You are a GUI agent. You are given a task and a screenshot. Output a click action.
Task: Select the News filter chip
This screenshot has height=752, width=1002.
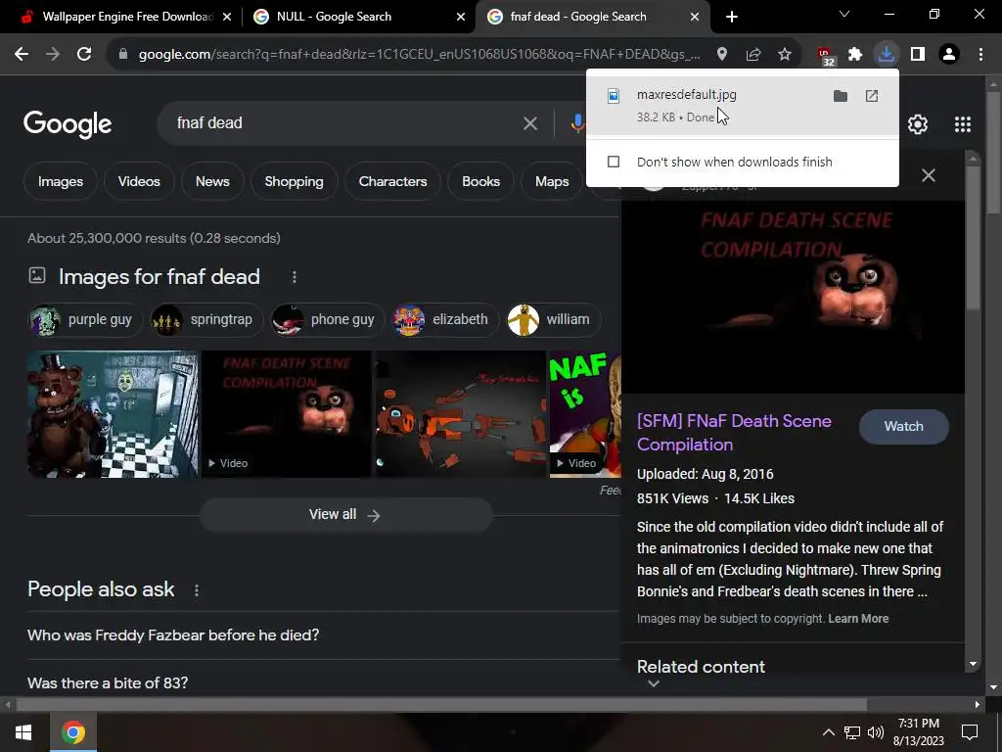pos(212,181)
